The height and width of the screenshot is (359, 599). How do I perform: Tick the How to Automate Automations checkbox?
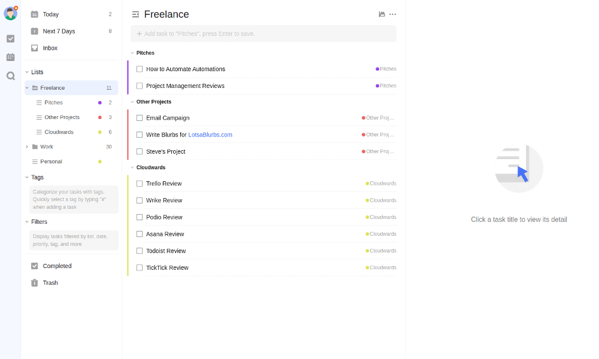140,69
